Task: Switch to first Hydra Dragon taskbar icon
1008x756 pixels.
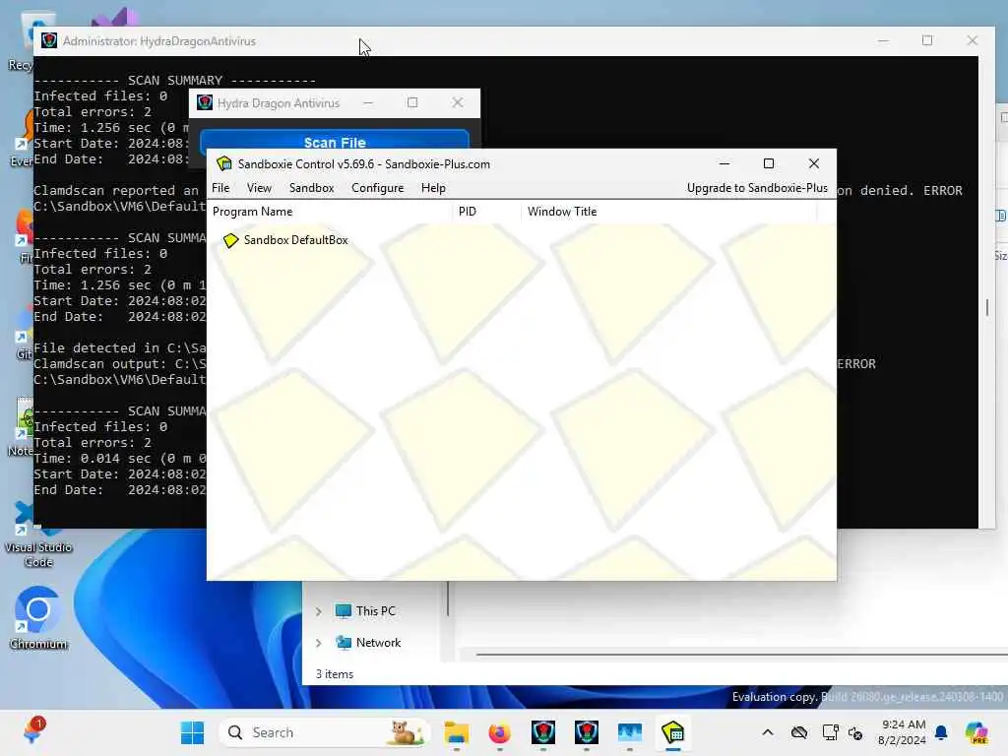Action: point(543,732)
